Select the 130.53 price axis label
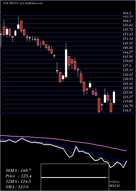The width and height of the screenshot is (136, 191). [128, 79]
